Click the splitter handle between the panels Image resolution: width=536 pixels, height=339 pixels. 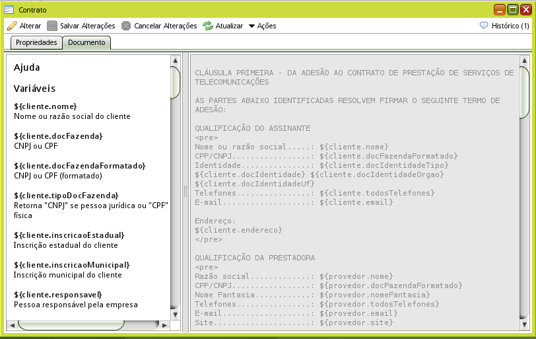coord(185,192)
